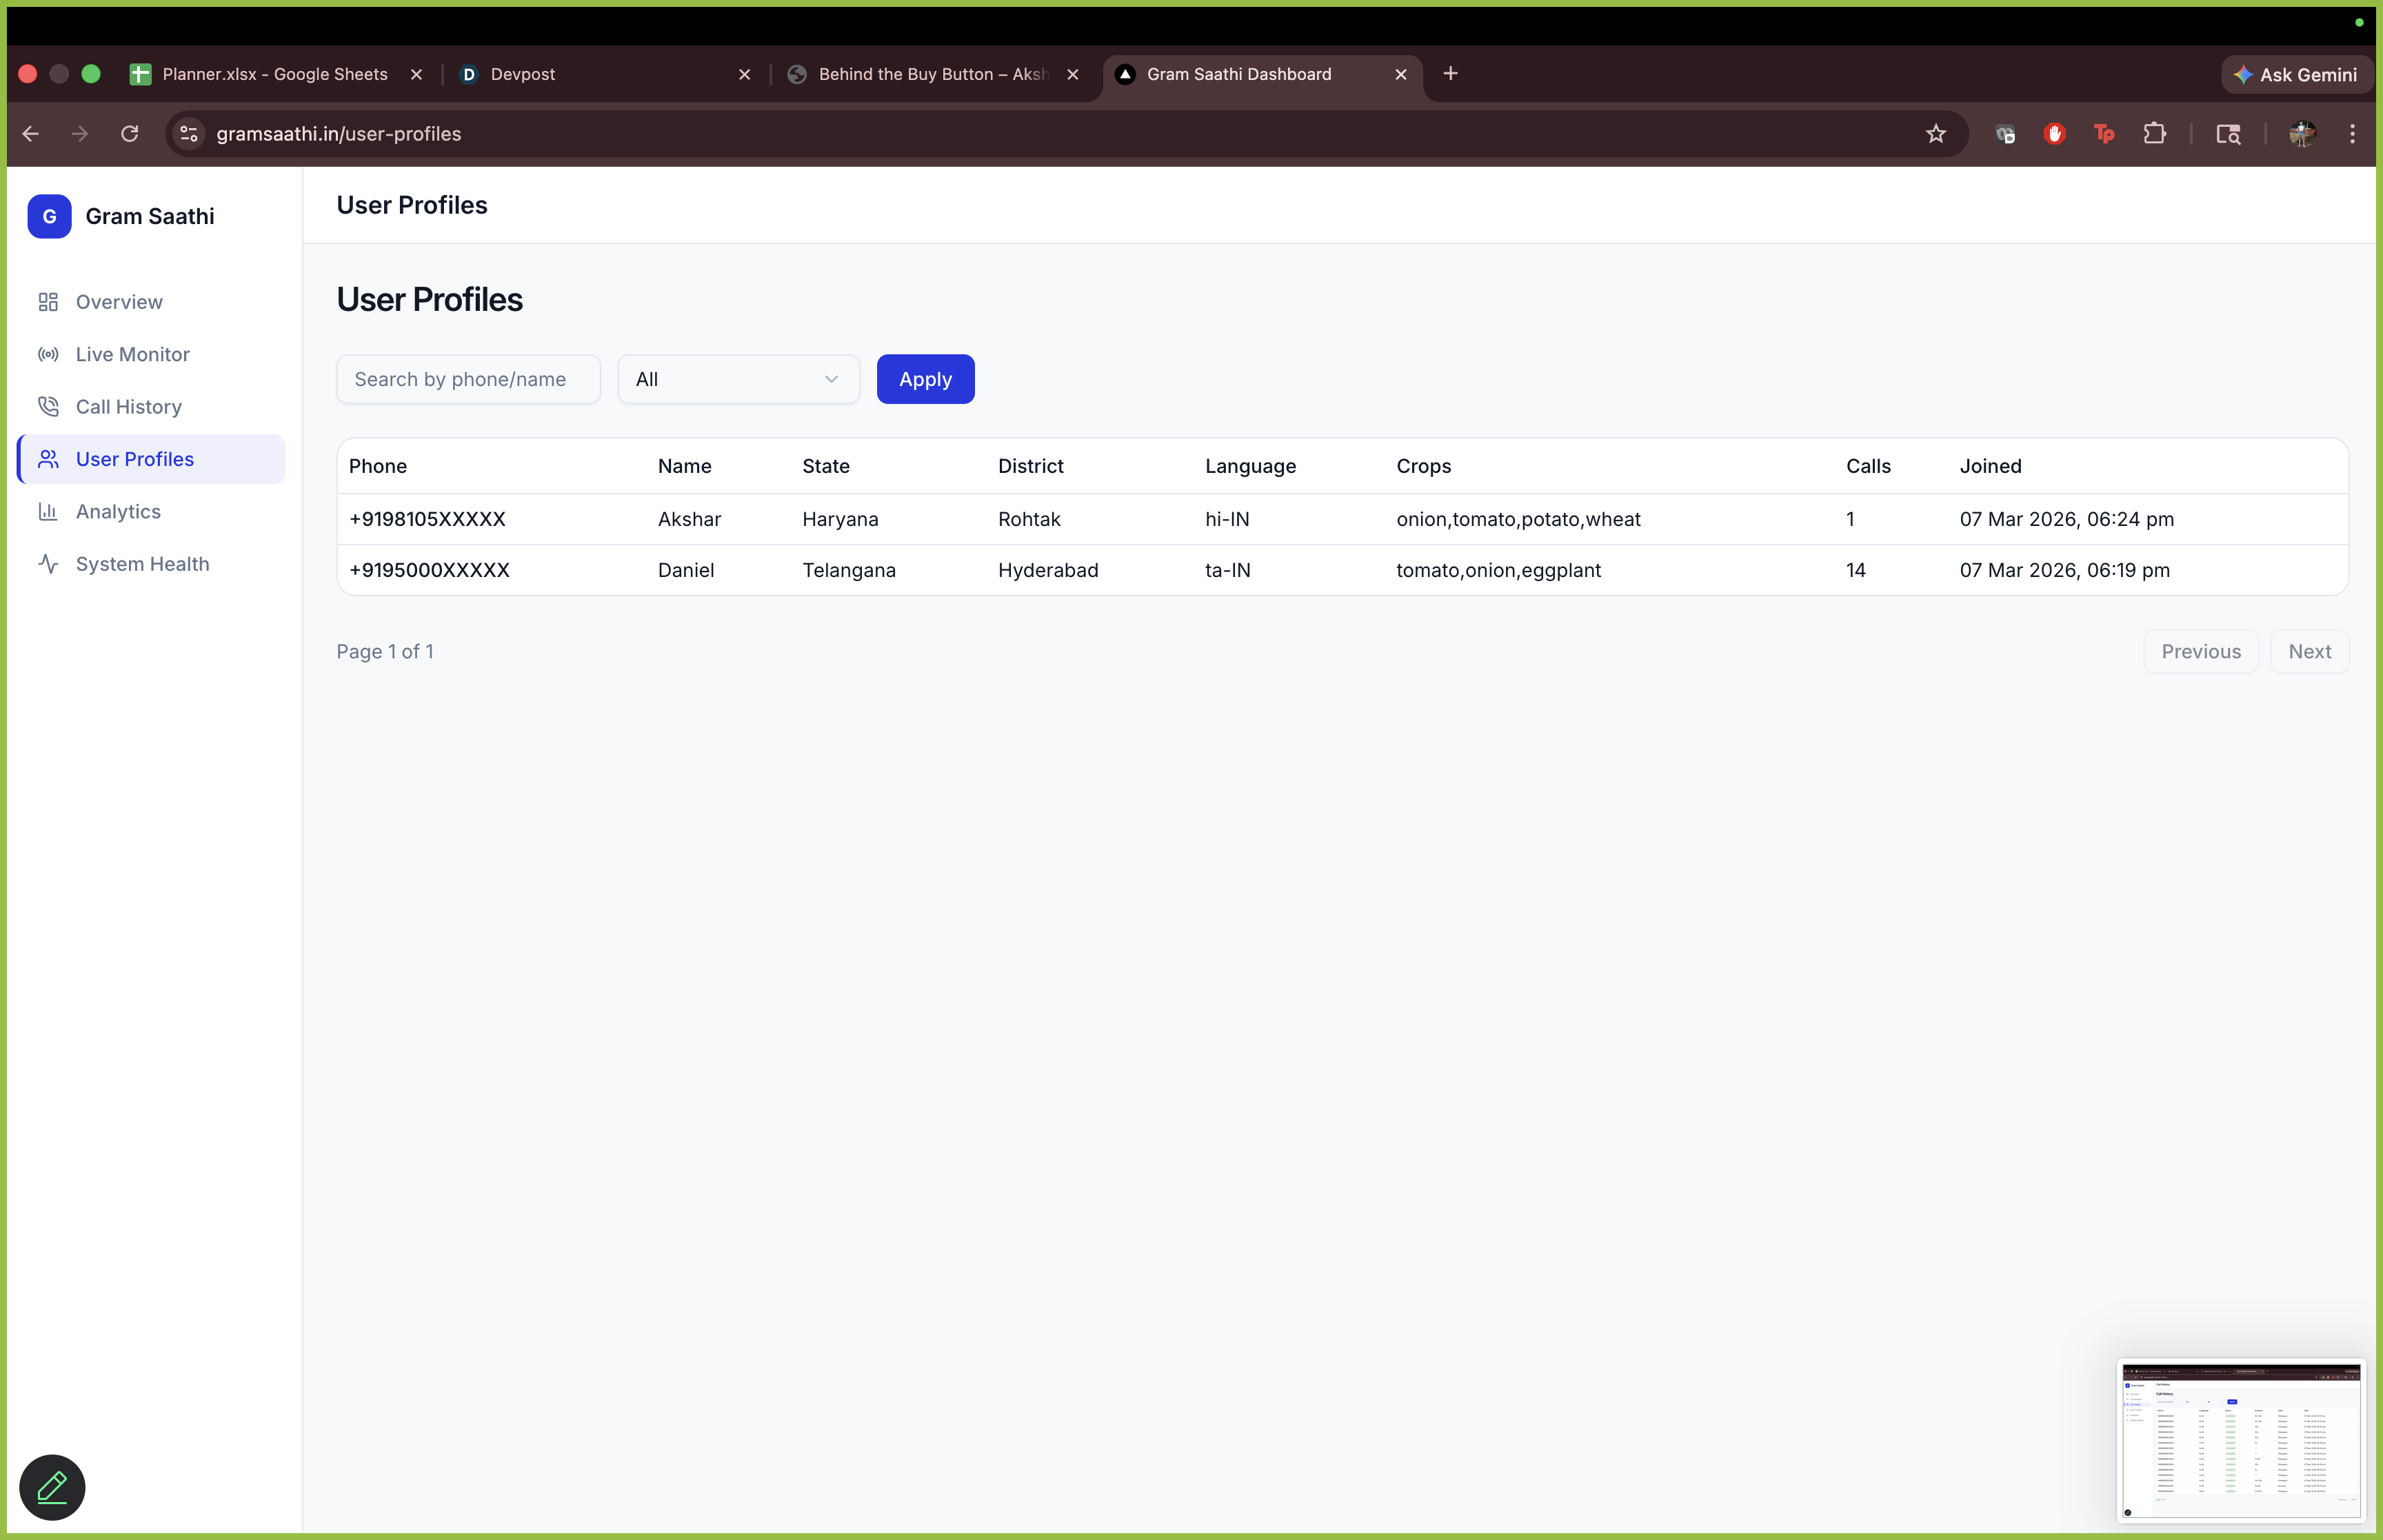
Task: Select User Profiles in sidebar
Action: tap(135, 459)
